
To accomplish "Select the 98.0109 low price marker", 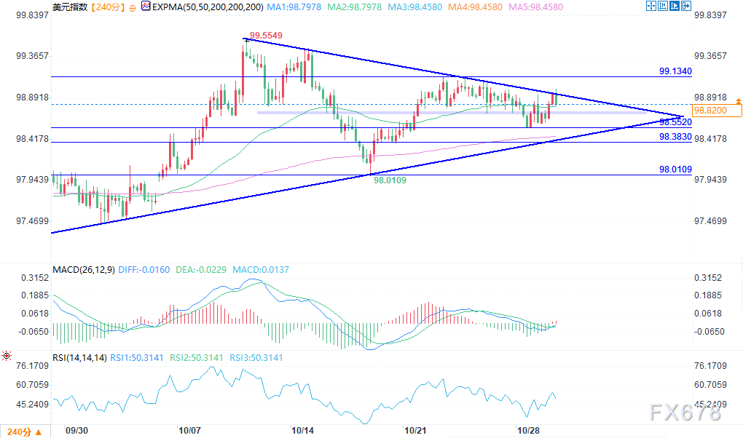I will [x=390, y=179].
